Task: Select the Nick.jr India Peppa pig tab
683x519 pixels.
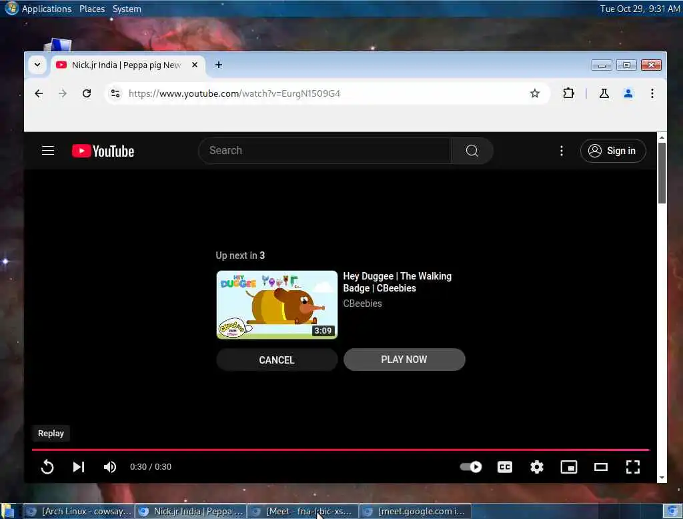Action: click(126, 65)
